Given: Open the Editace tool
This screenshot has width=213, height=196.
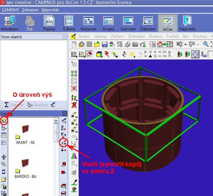Looking at the screenshot, I should (x=69, y=23).
